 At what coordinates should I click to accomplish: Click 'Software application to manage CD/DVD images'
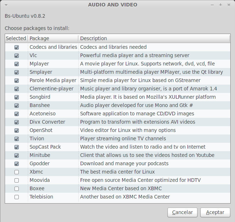137,114
